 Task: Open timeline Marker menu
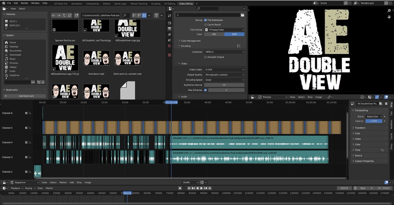[49, 188]
